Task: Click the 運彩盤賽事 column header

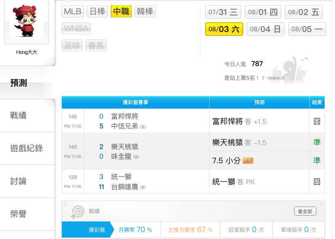Action: 136,102
